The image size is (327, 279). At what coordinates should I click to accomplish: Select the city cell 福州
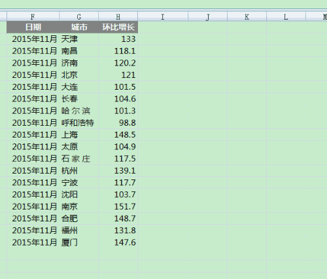78,231
